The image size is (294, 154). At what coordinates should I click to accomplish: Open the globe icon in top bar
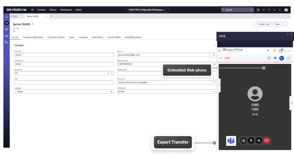(258, 10)
